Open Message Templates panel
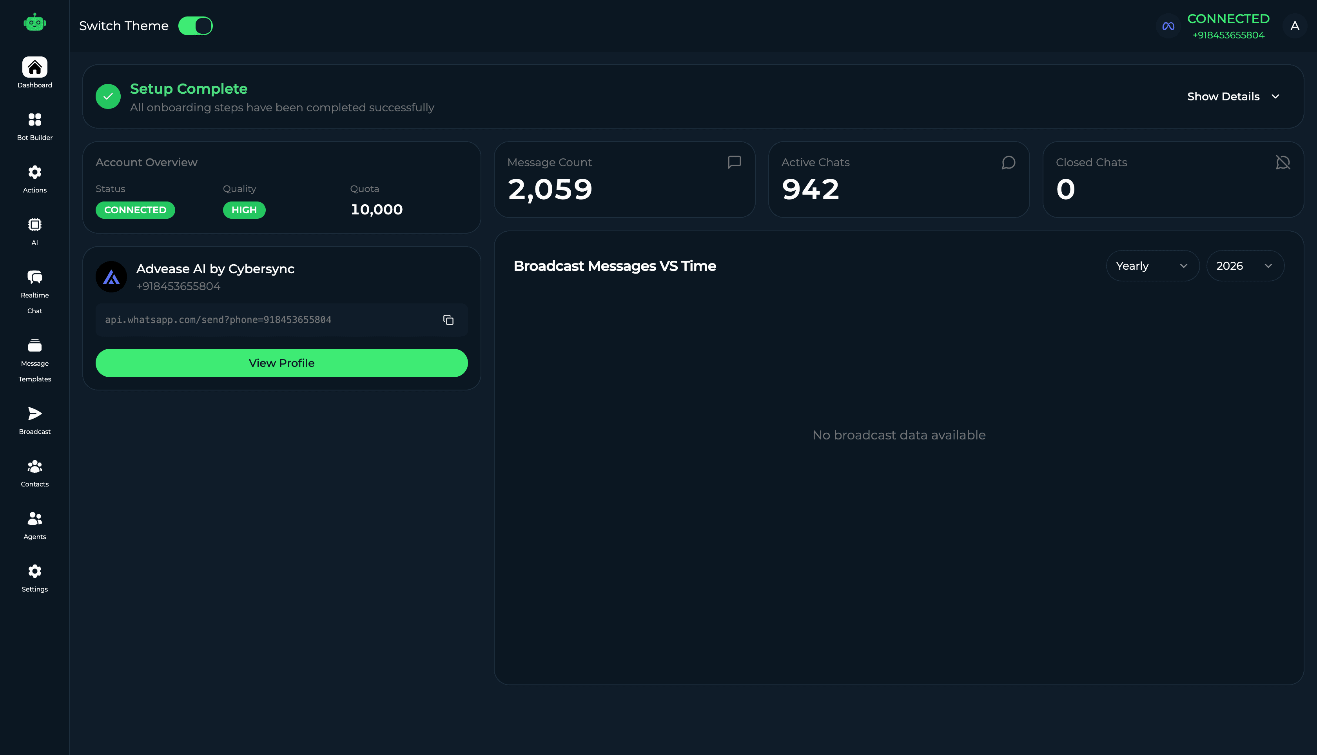 pyautogui.click(x=34, y=358)
